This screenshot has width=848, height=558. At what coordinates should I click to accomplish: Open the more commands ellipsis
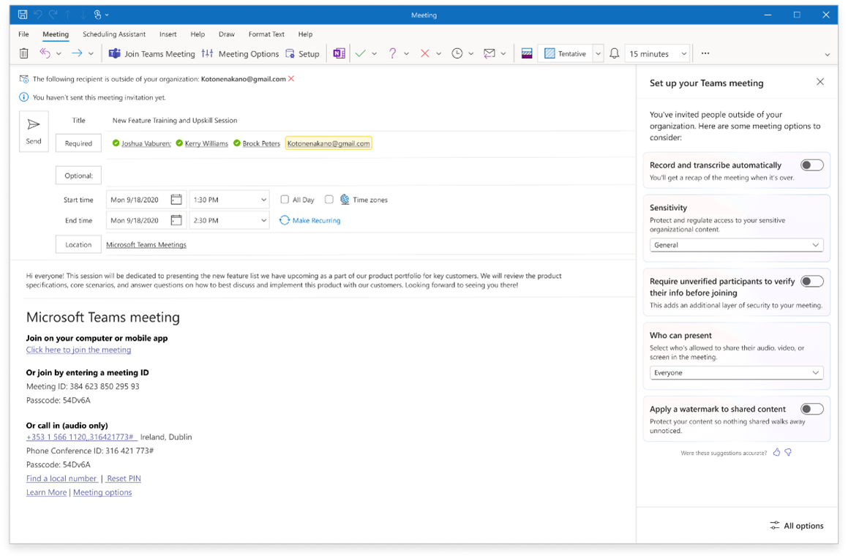coord(705,53)
